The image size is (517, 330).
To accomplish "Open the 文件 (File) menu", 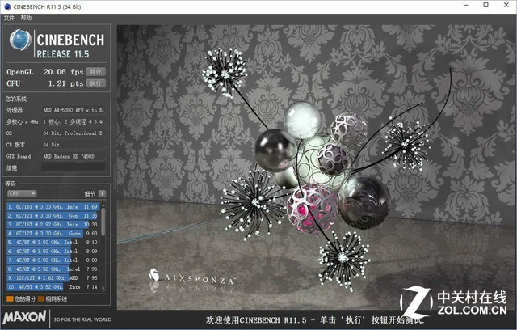I will 9,17.
